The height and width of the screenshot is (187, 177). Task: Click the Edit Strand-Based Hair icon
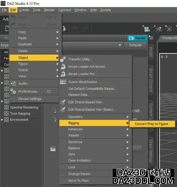point(63,102)
